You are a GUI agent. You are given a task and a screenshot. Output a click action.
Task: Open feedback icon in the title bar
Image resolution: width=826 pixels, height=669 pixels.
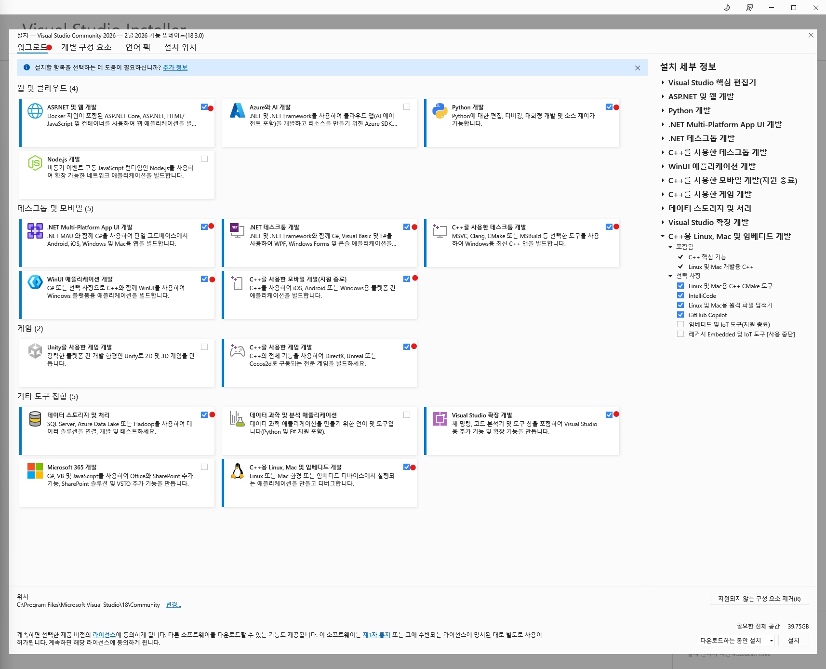pos(749,7)
